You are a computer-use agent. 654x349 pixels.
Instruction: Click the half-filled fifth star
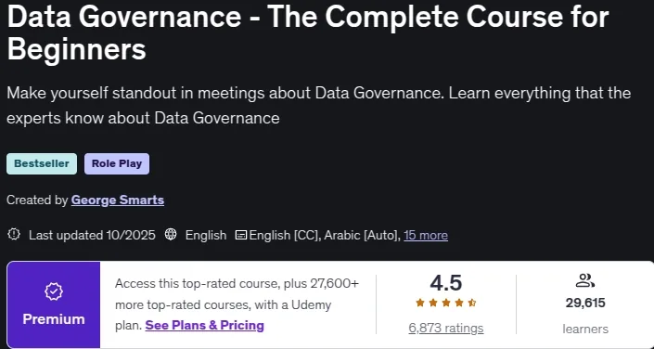coord(472,303)
